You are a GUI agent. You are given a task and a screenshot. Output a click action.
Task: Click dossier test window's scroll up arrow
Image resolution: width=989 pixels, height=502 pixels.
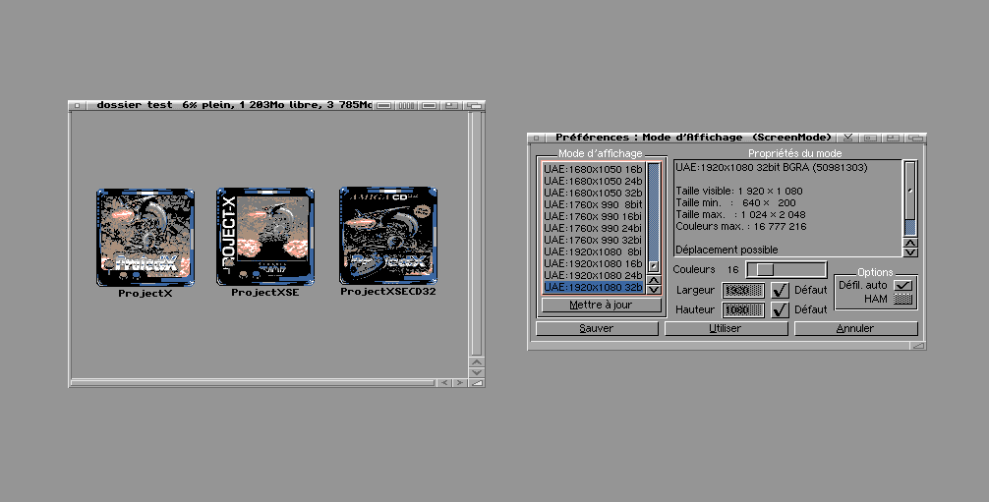point(477,362)
